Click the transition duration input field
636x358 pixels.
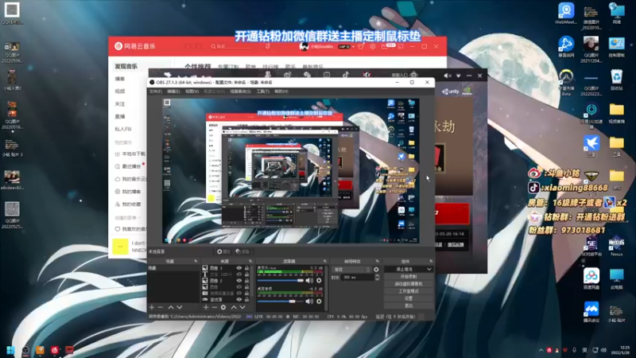coord(357,277)
